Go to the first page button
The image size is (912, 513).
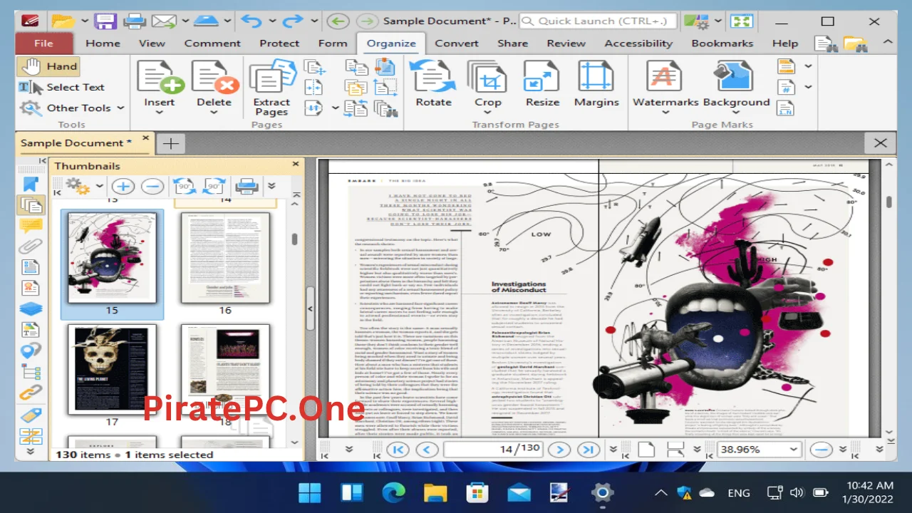[x=398, y=450]
